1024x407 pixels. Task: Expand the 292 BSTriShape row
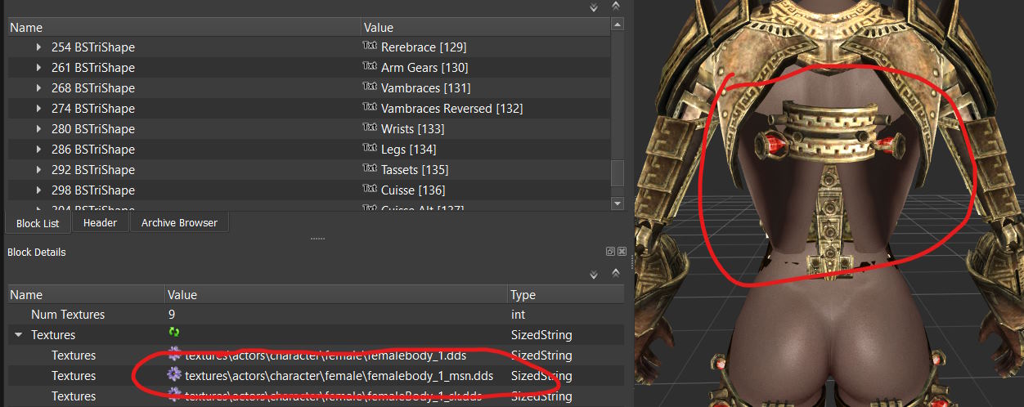(38, 170)
